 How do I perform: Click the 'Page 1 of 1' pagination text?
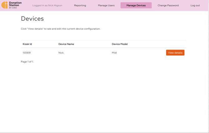(x=27, y=62)
